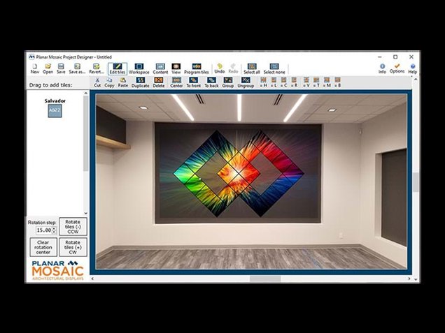445x333 pixels.
Task: Choose Select none to deselect tiles
Action: 274,69
